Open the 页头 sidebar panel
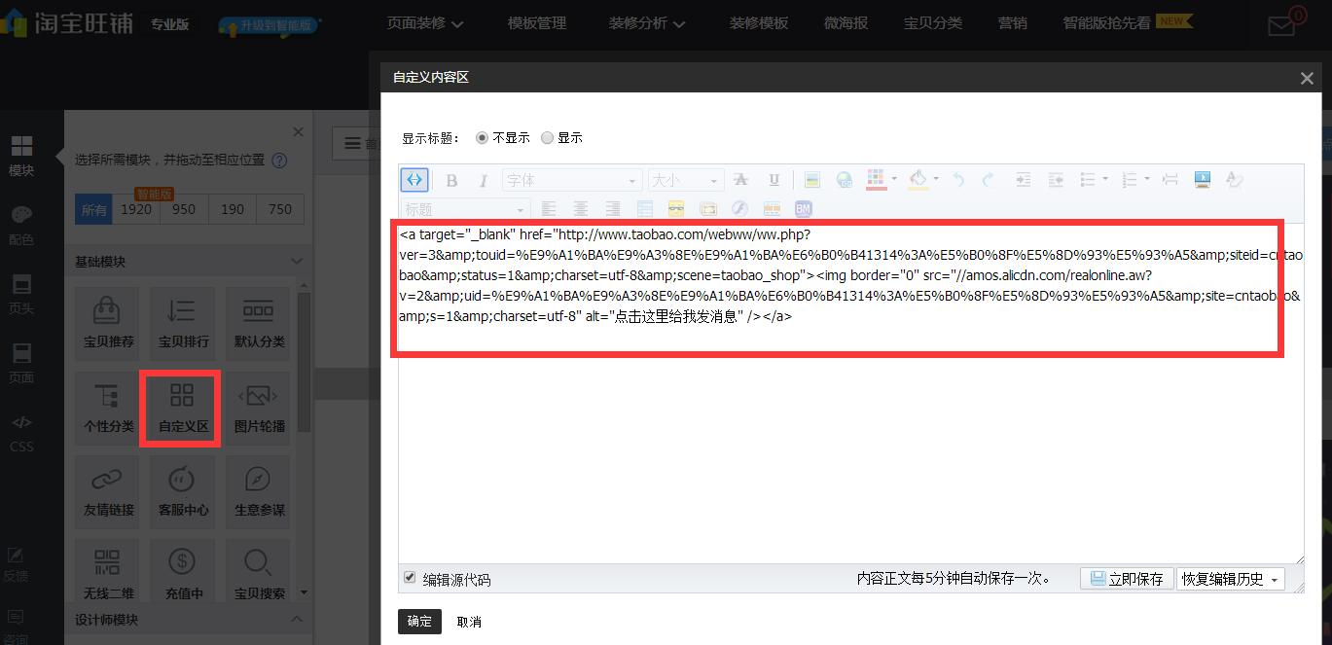Viewport: 1332px width, 645px height. [21, 295]
